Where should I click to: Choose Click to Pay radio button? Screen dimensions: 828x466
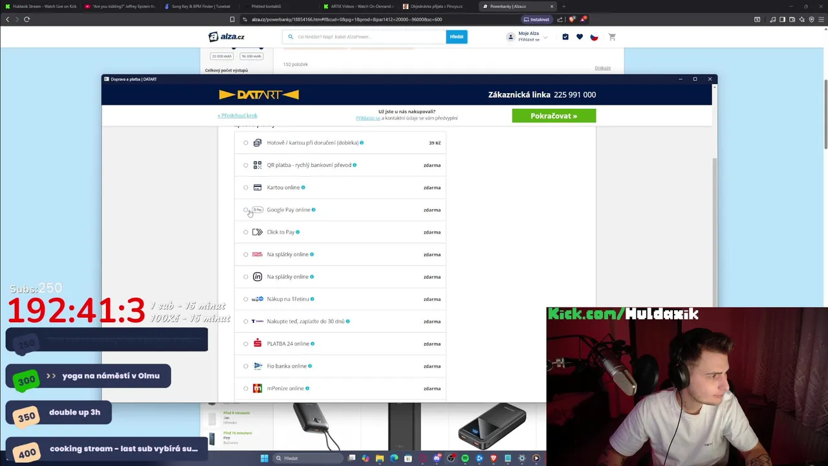pos(246,232)
